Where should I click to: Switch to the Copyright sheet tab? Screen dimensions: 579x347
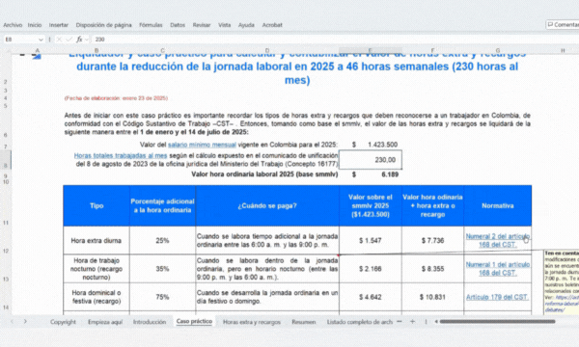pos(63,322)
